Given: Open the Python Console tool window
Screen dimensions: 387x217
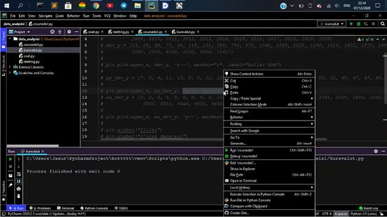Looking at the screenshot, I should (x=94, y=208).
